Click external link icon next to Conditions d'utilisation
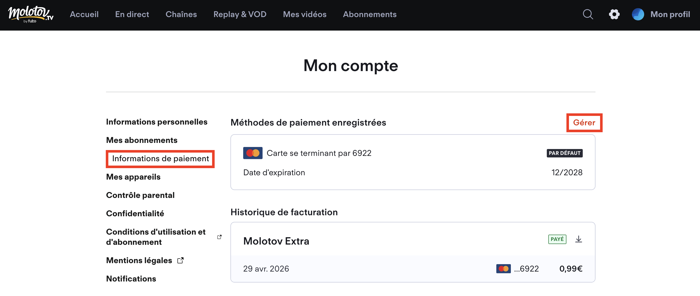The height and width of the screenshot is (296, 700). click(x=219, y=237)
